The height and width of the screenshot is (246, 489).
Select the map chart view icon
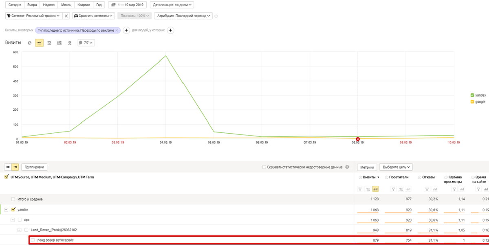pyautogui.click(x=70, y=43)
